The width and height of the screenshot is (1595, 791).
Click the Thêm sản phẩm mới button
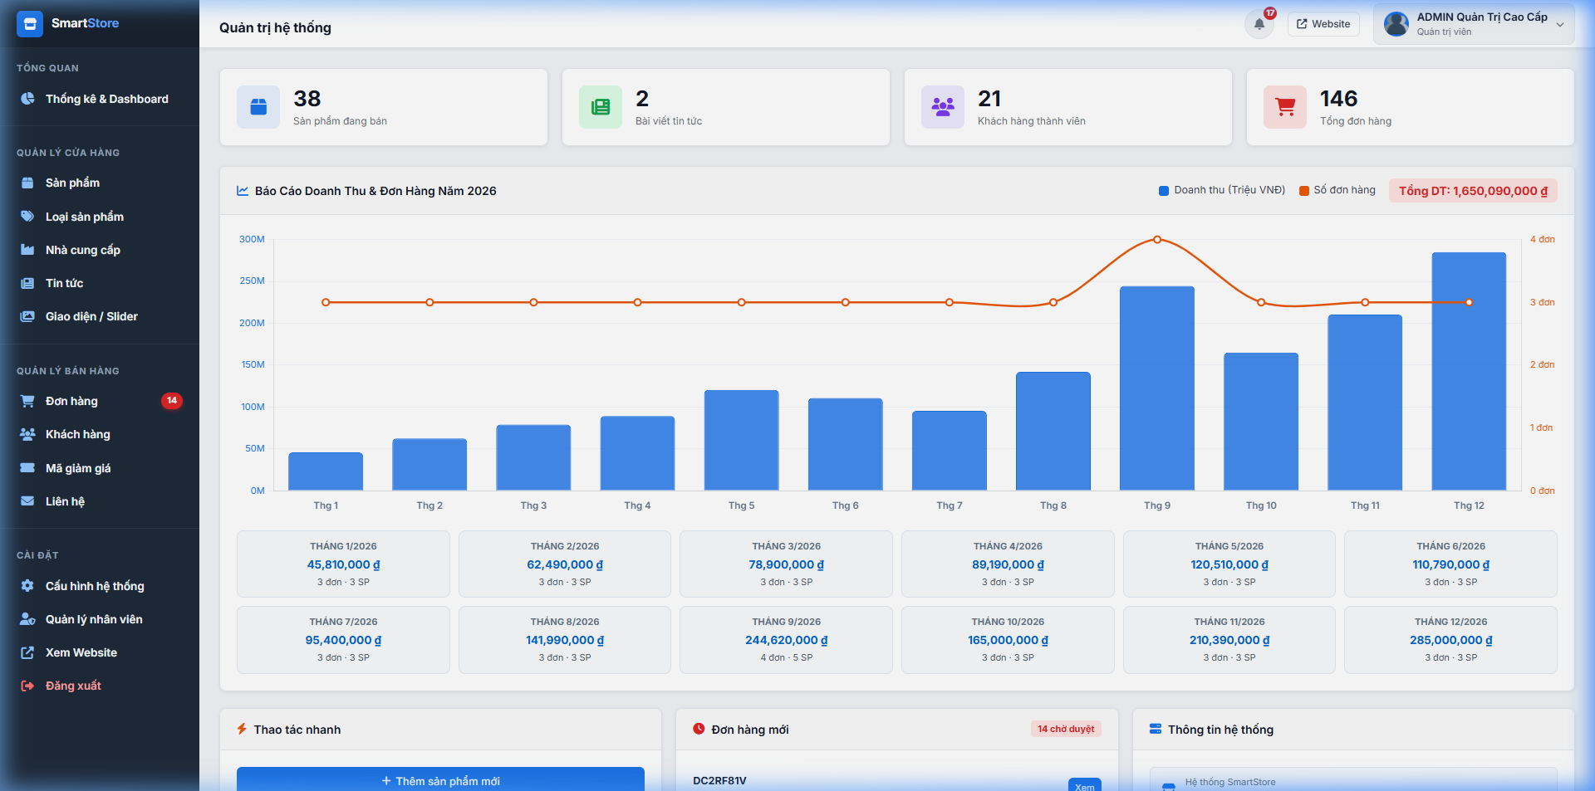coord(440,779)
